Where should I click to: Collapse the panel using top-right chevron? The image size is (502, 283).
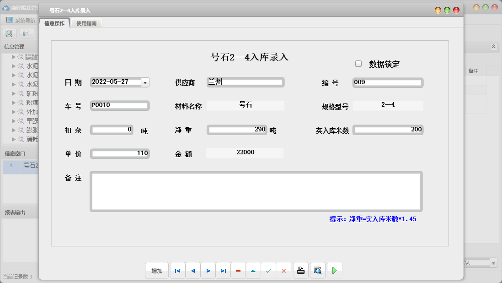click(x=493, y=46)
